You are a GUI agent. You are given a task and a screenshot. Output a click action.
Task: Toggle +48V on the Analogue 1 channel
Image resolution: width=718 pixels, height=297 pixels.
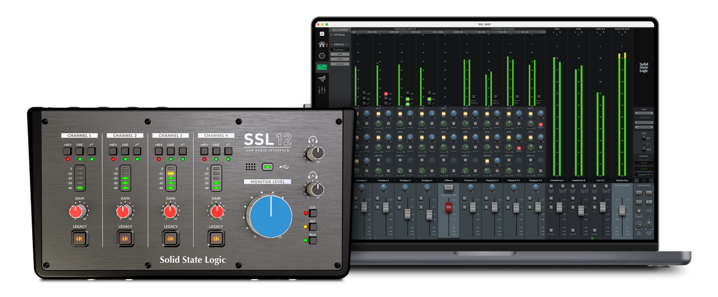[364, 93]
